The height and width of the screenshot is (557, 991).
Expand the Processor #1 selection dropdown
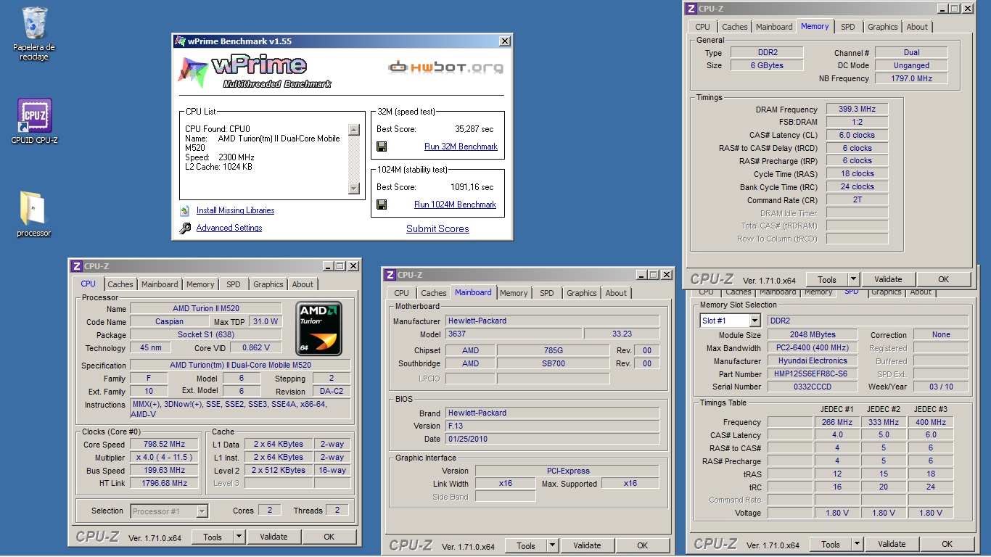[x=202, y=511]
